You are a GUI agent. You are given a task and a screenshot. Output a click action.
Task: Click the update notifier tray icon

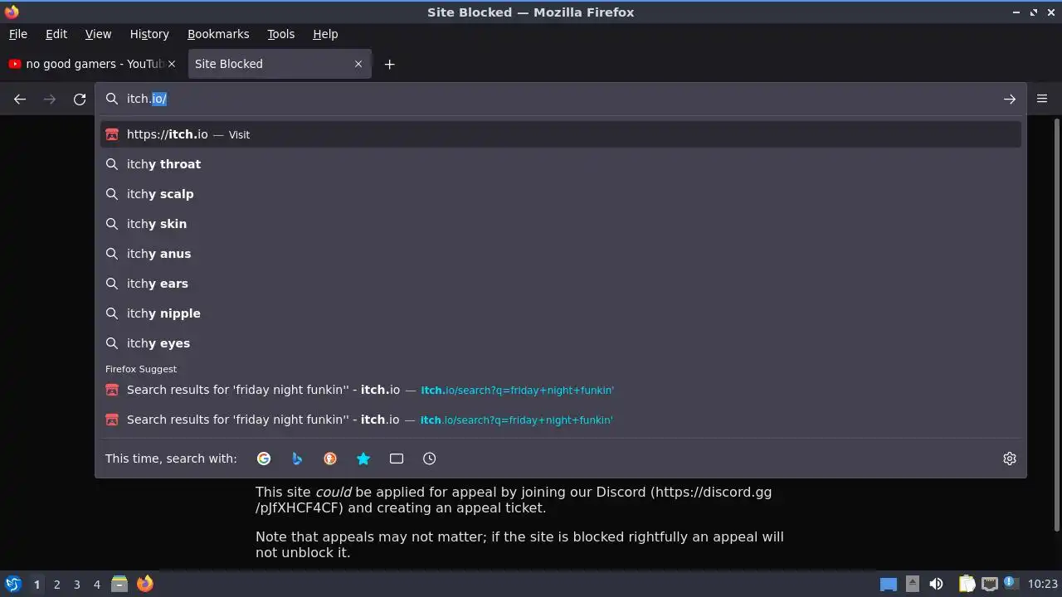coord(1011,585)
